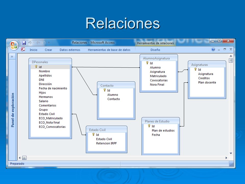Click the Fecha field
This screenshot has height=184, width=245.
pyautogui.click(x=156, y=135)
